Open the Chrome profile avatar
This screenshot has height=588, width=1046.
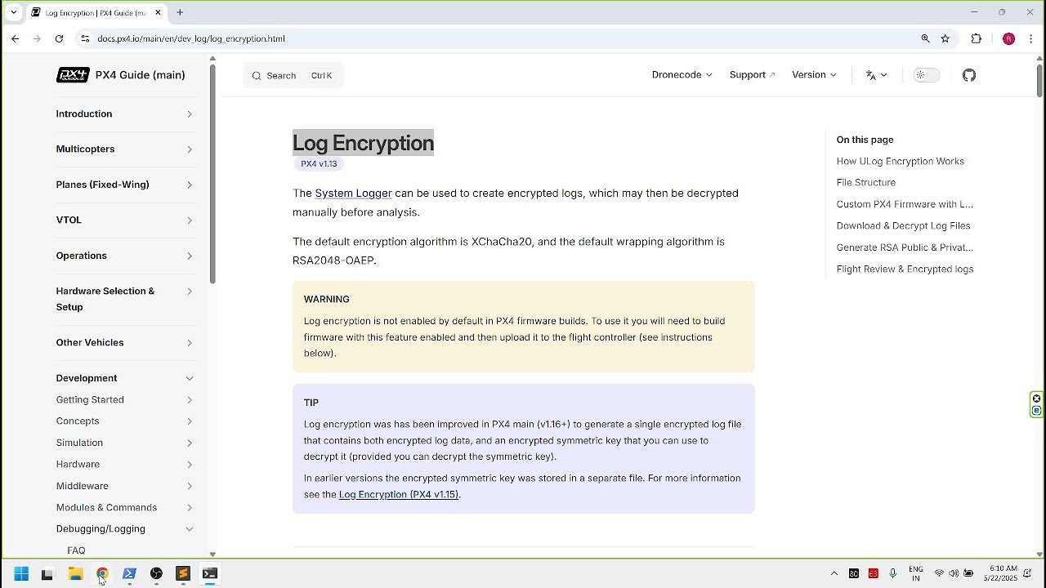1008,38
